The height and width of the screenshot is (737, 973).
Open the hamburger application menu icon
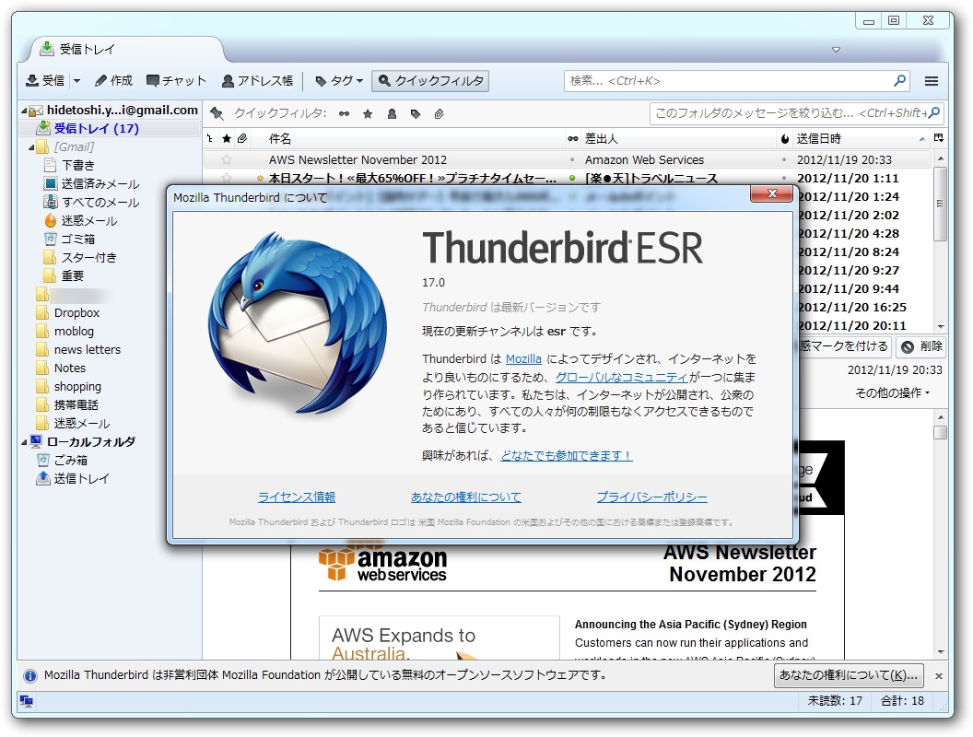pyautogui.click(x=931, y=80)
